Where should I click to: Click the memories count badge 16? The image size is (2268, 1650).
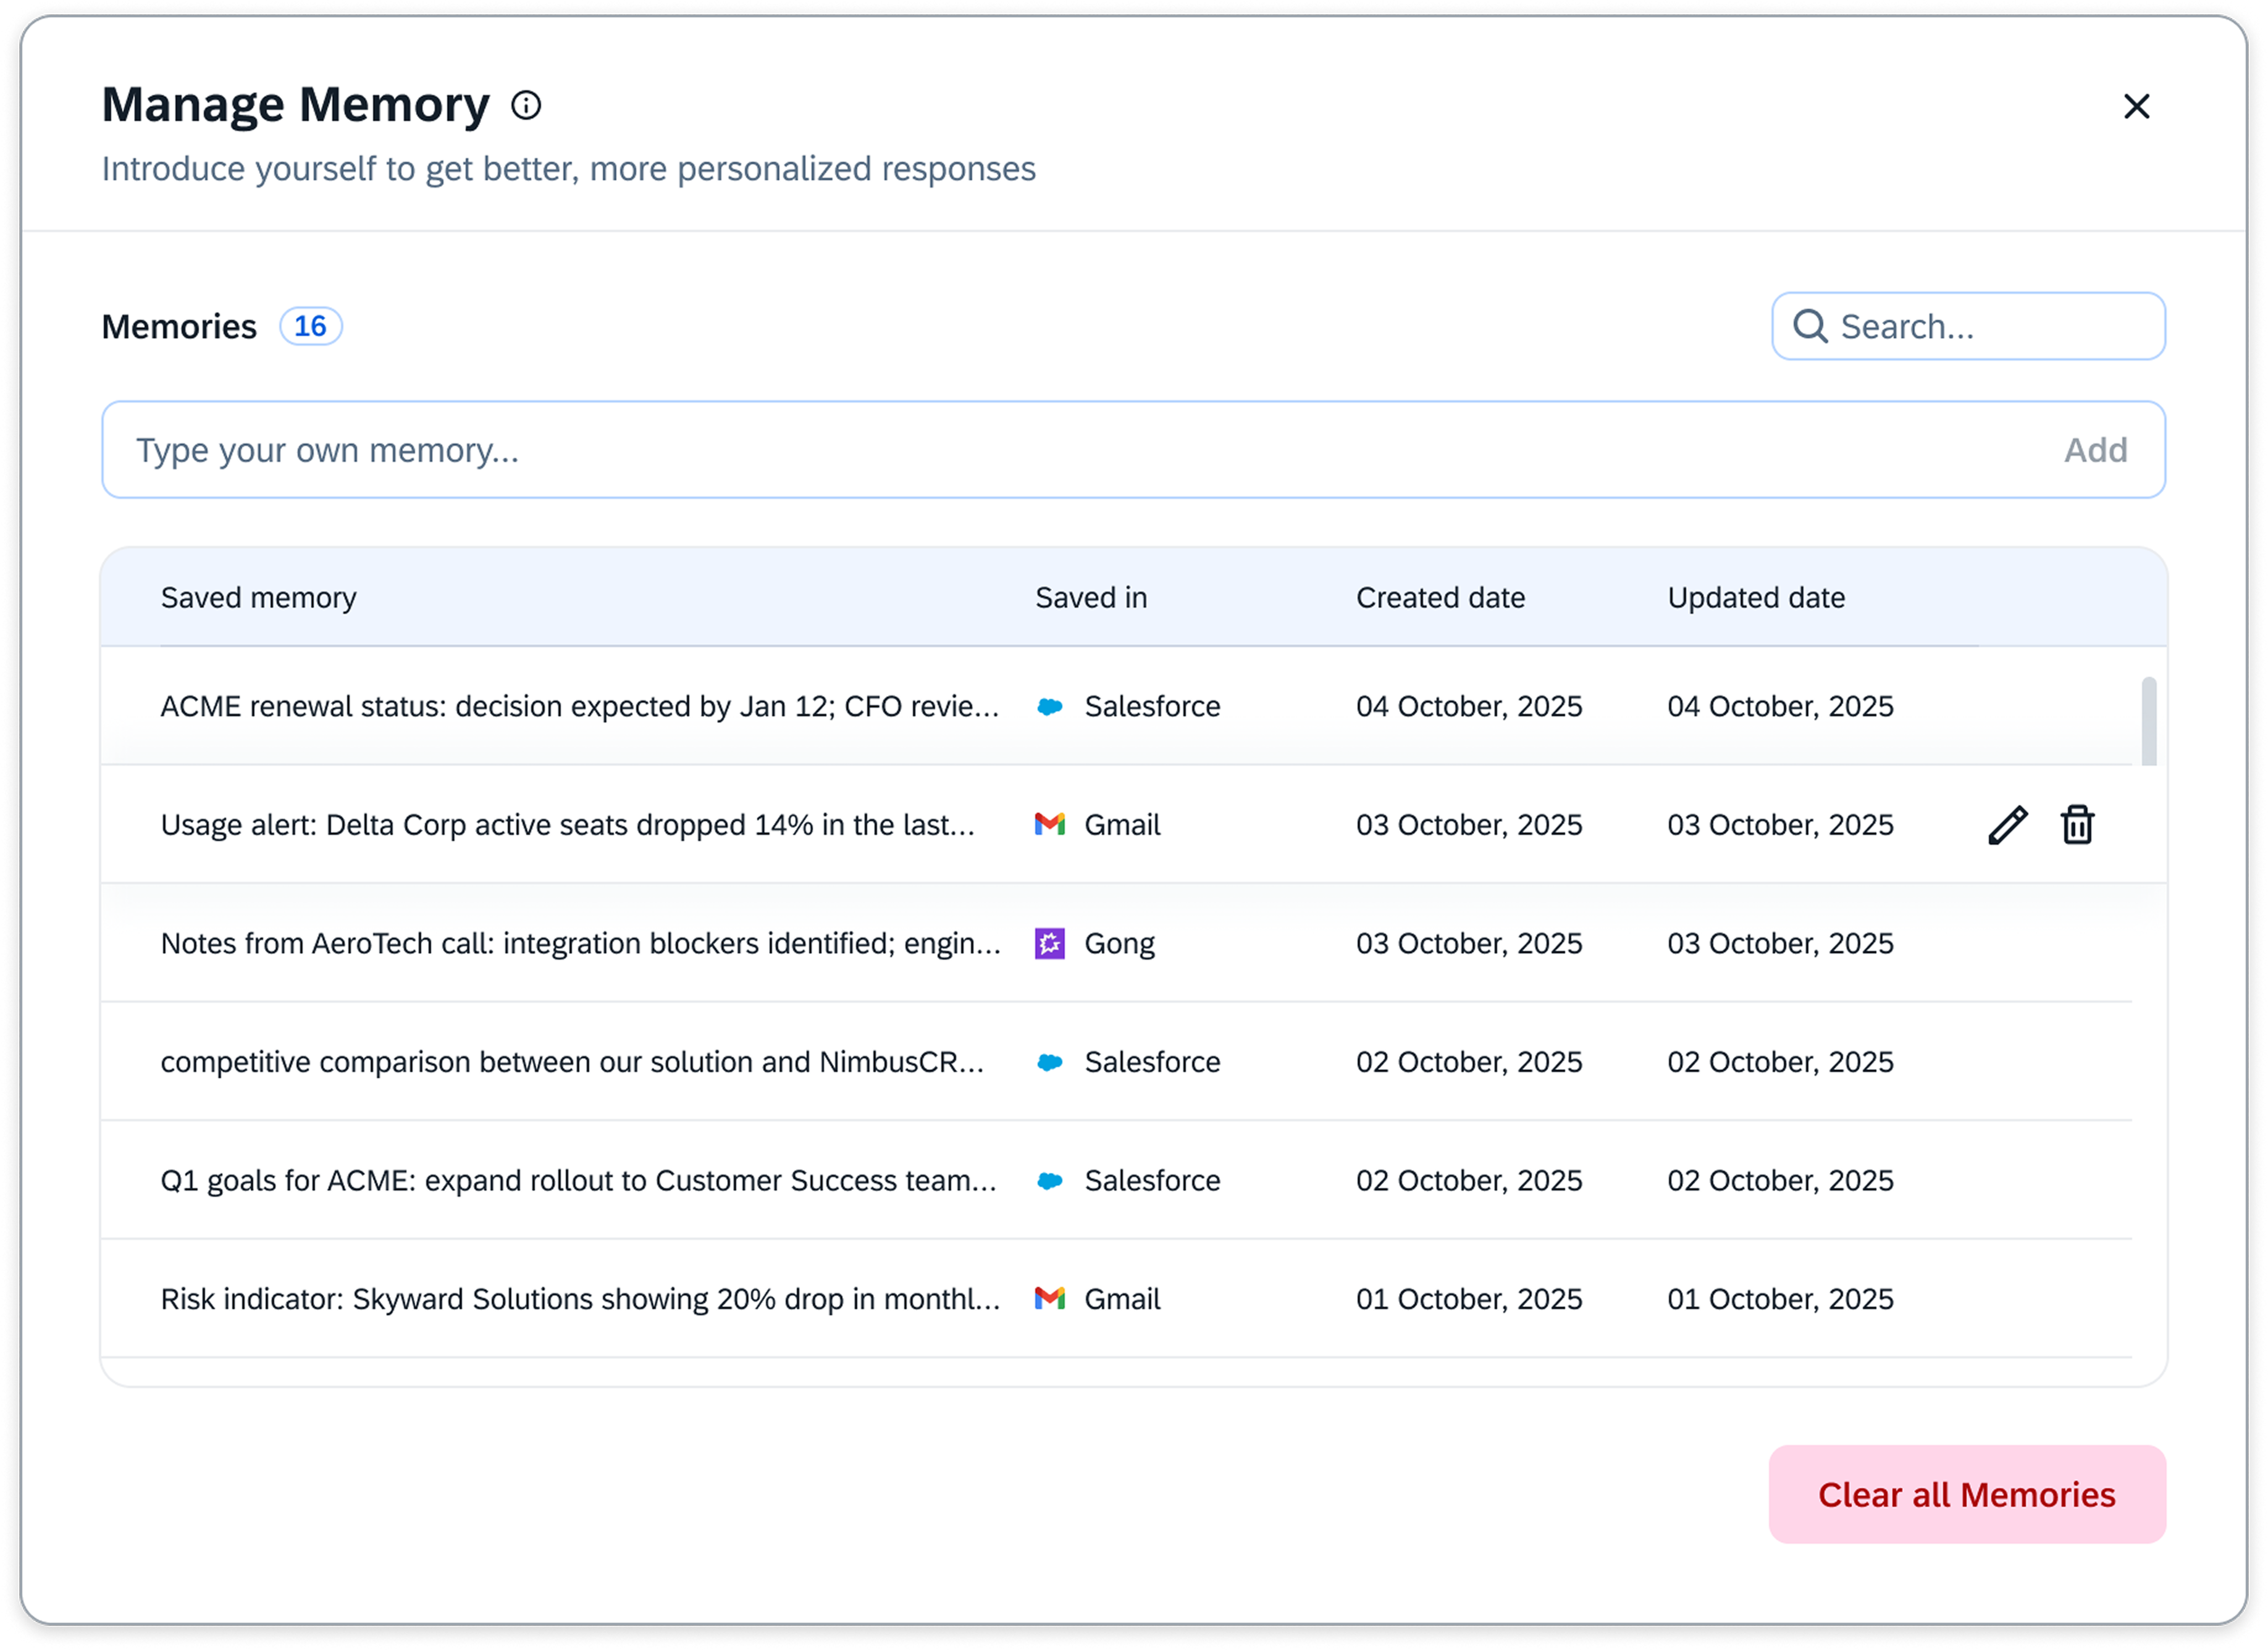(310, 326)
